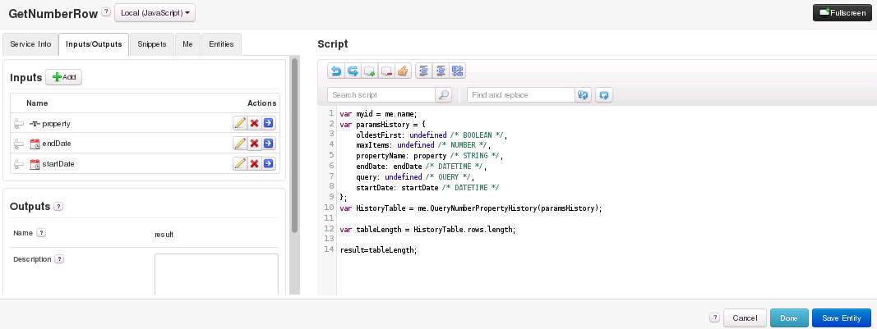This screenshot has height=329, width=877.
Task: Click the 'Name' column header in Inputs
Action: coord(37,103)
